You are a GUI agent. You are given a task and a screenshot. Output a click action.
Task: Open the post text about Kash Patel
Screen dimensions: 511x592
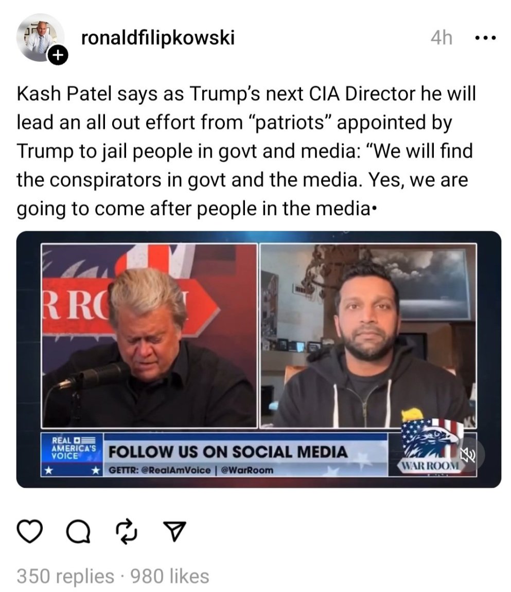(x=245, y=151)
